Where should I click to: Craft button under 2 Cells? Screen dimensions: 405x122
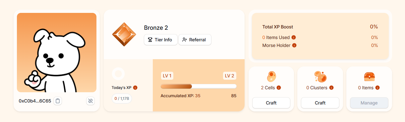coord(271,103)
